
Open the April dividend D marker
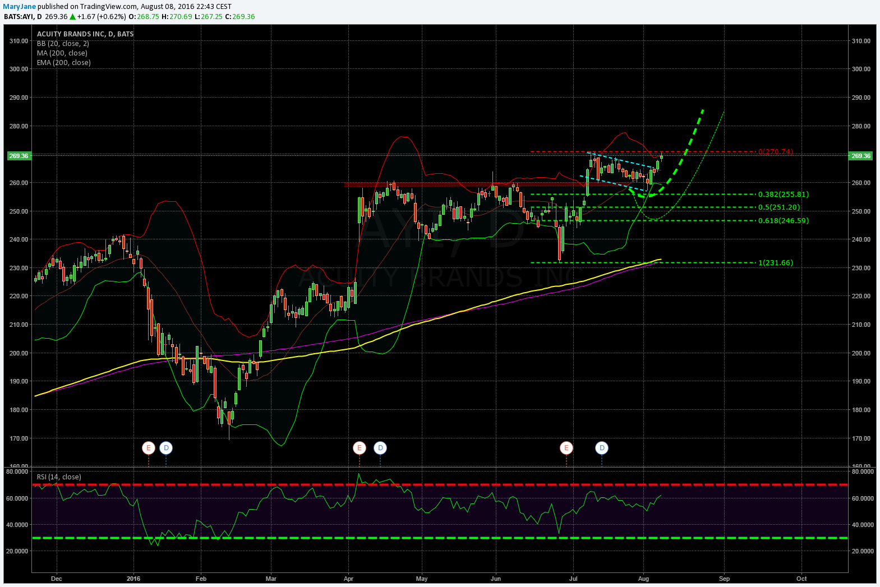coord(380,447)
